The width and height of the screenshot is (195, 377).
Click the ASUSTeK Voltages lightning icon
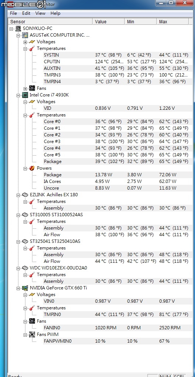[x=32, y=42]
